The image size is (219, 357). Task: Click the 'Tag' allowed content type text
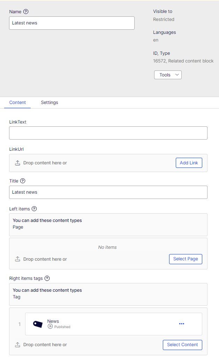pyautogui.click(x=17, y=297)
